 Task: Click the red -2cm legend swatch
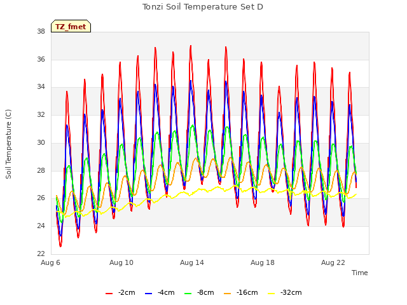[x=109, y=294]
